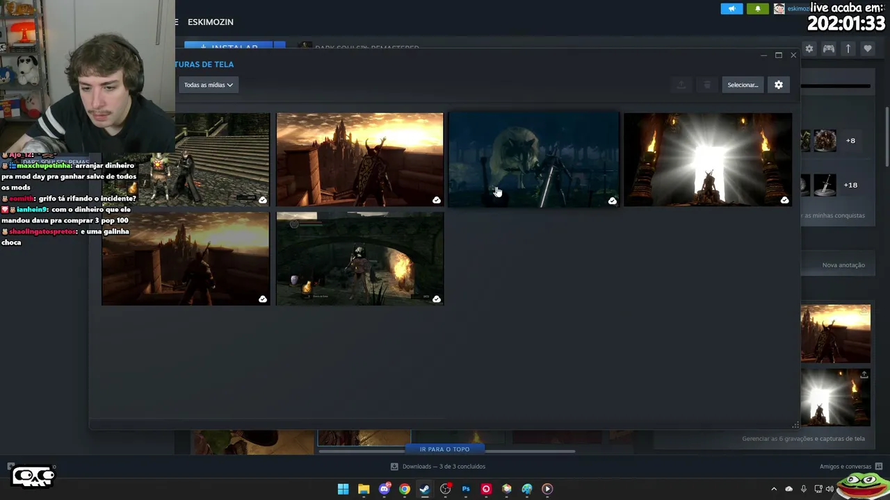This screenshot has height=500, width=890.
Task: Open screenshot manager settings gear
Action: [779, 85]
